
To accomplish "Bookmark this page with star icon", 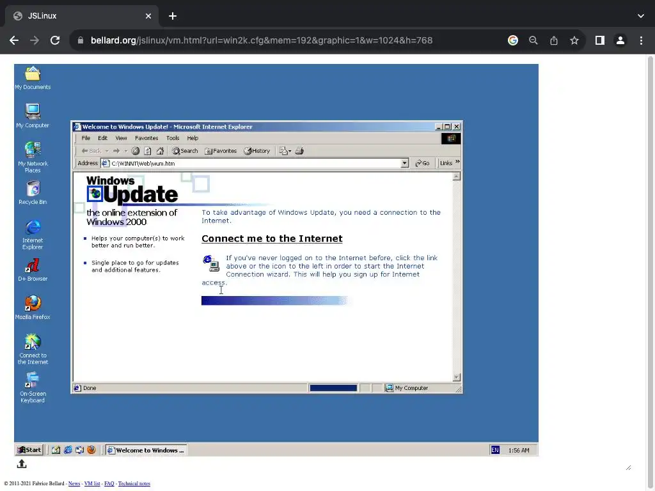I will coord(574,40).
